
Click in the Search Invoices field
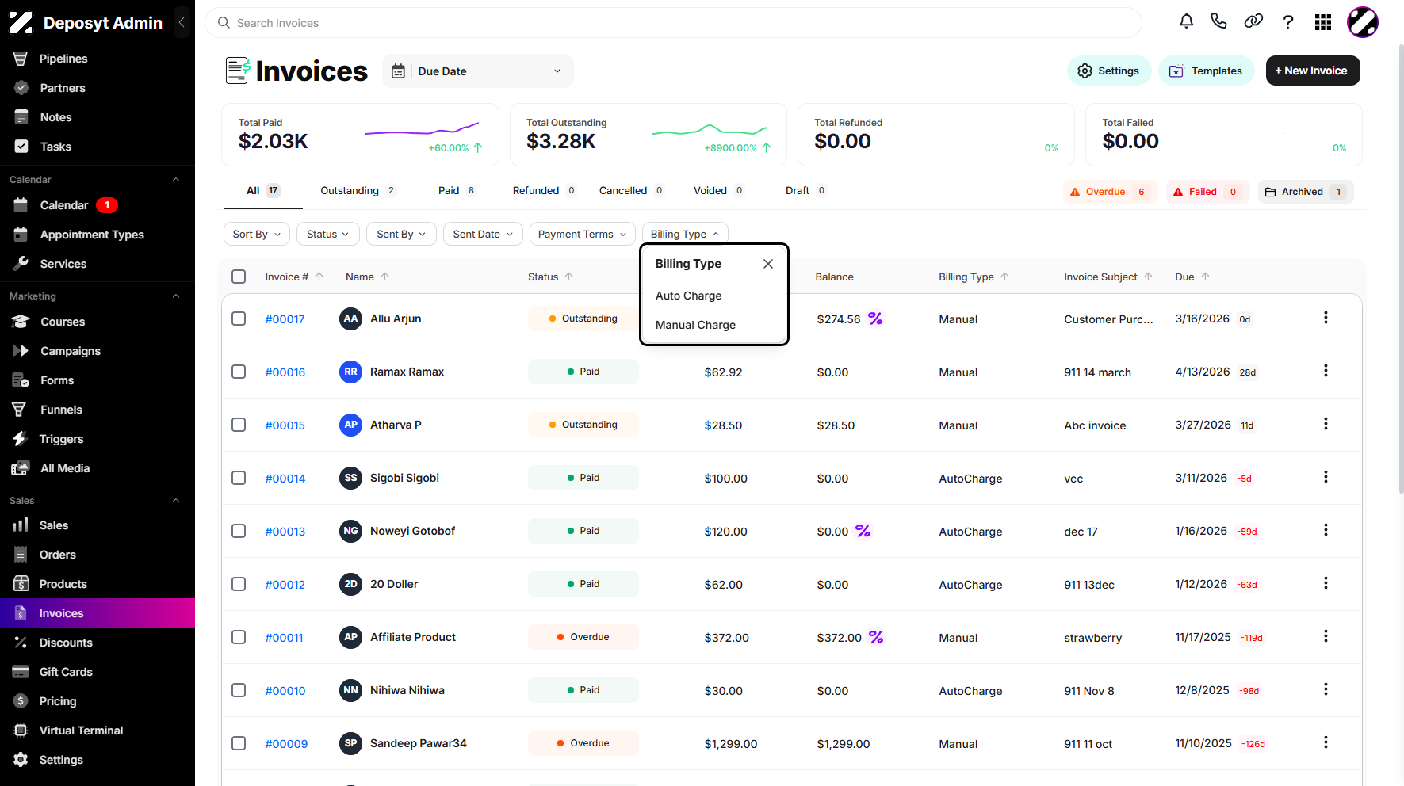[x=673, y=23]
